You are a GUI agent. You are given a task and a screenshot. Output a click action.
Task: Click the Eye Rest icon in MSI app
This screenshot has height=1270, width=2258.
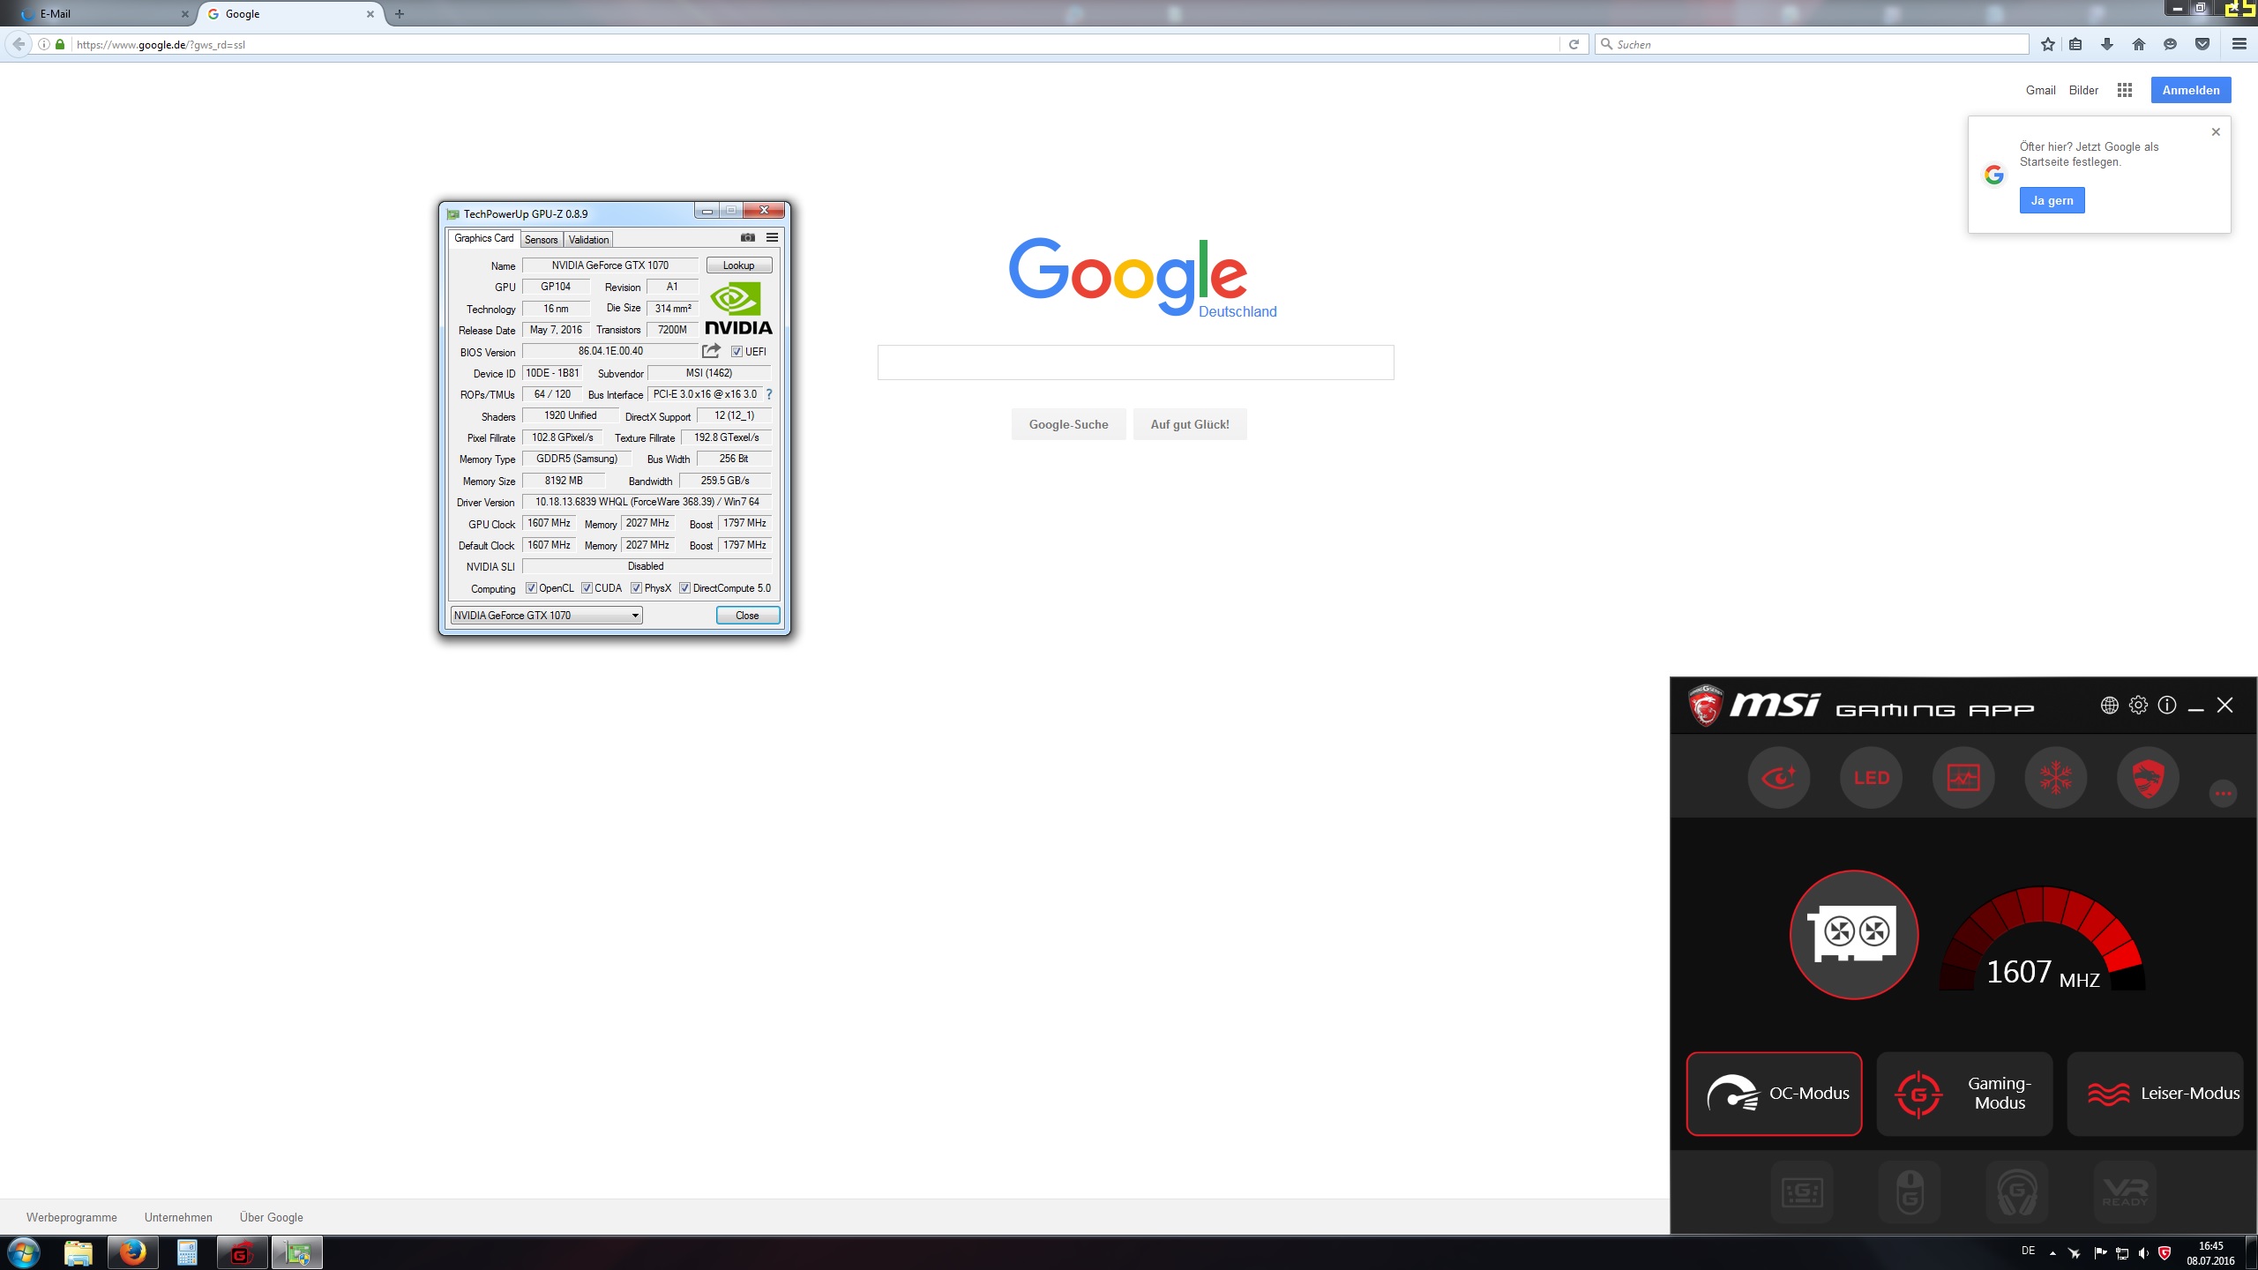click(x=1778, y=777)
